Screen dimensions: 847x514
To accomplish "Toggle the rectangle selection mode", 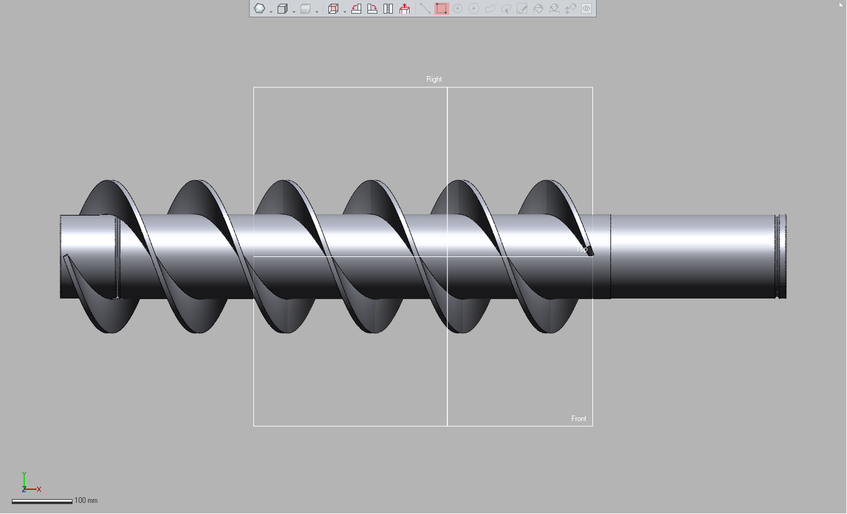I will coord(441,9).
